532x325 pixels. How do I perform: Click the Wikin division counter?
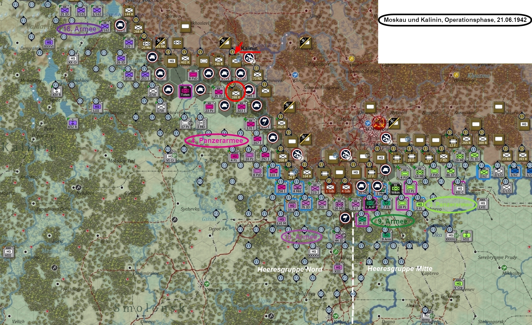[x=395, y=189]
